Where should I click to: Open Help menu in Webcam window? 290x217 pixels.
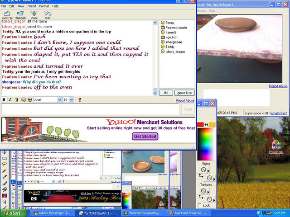[212, 11]
